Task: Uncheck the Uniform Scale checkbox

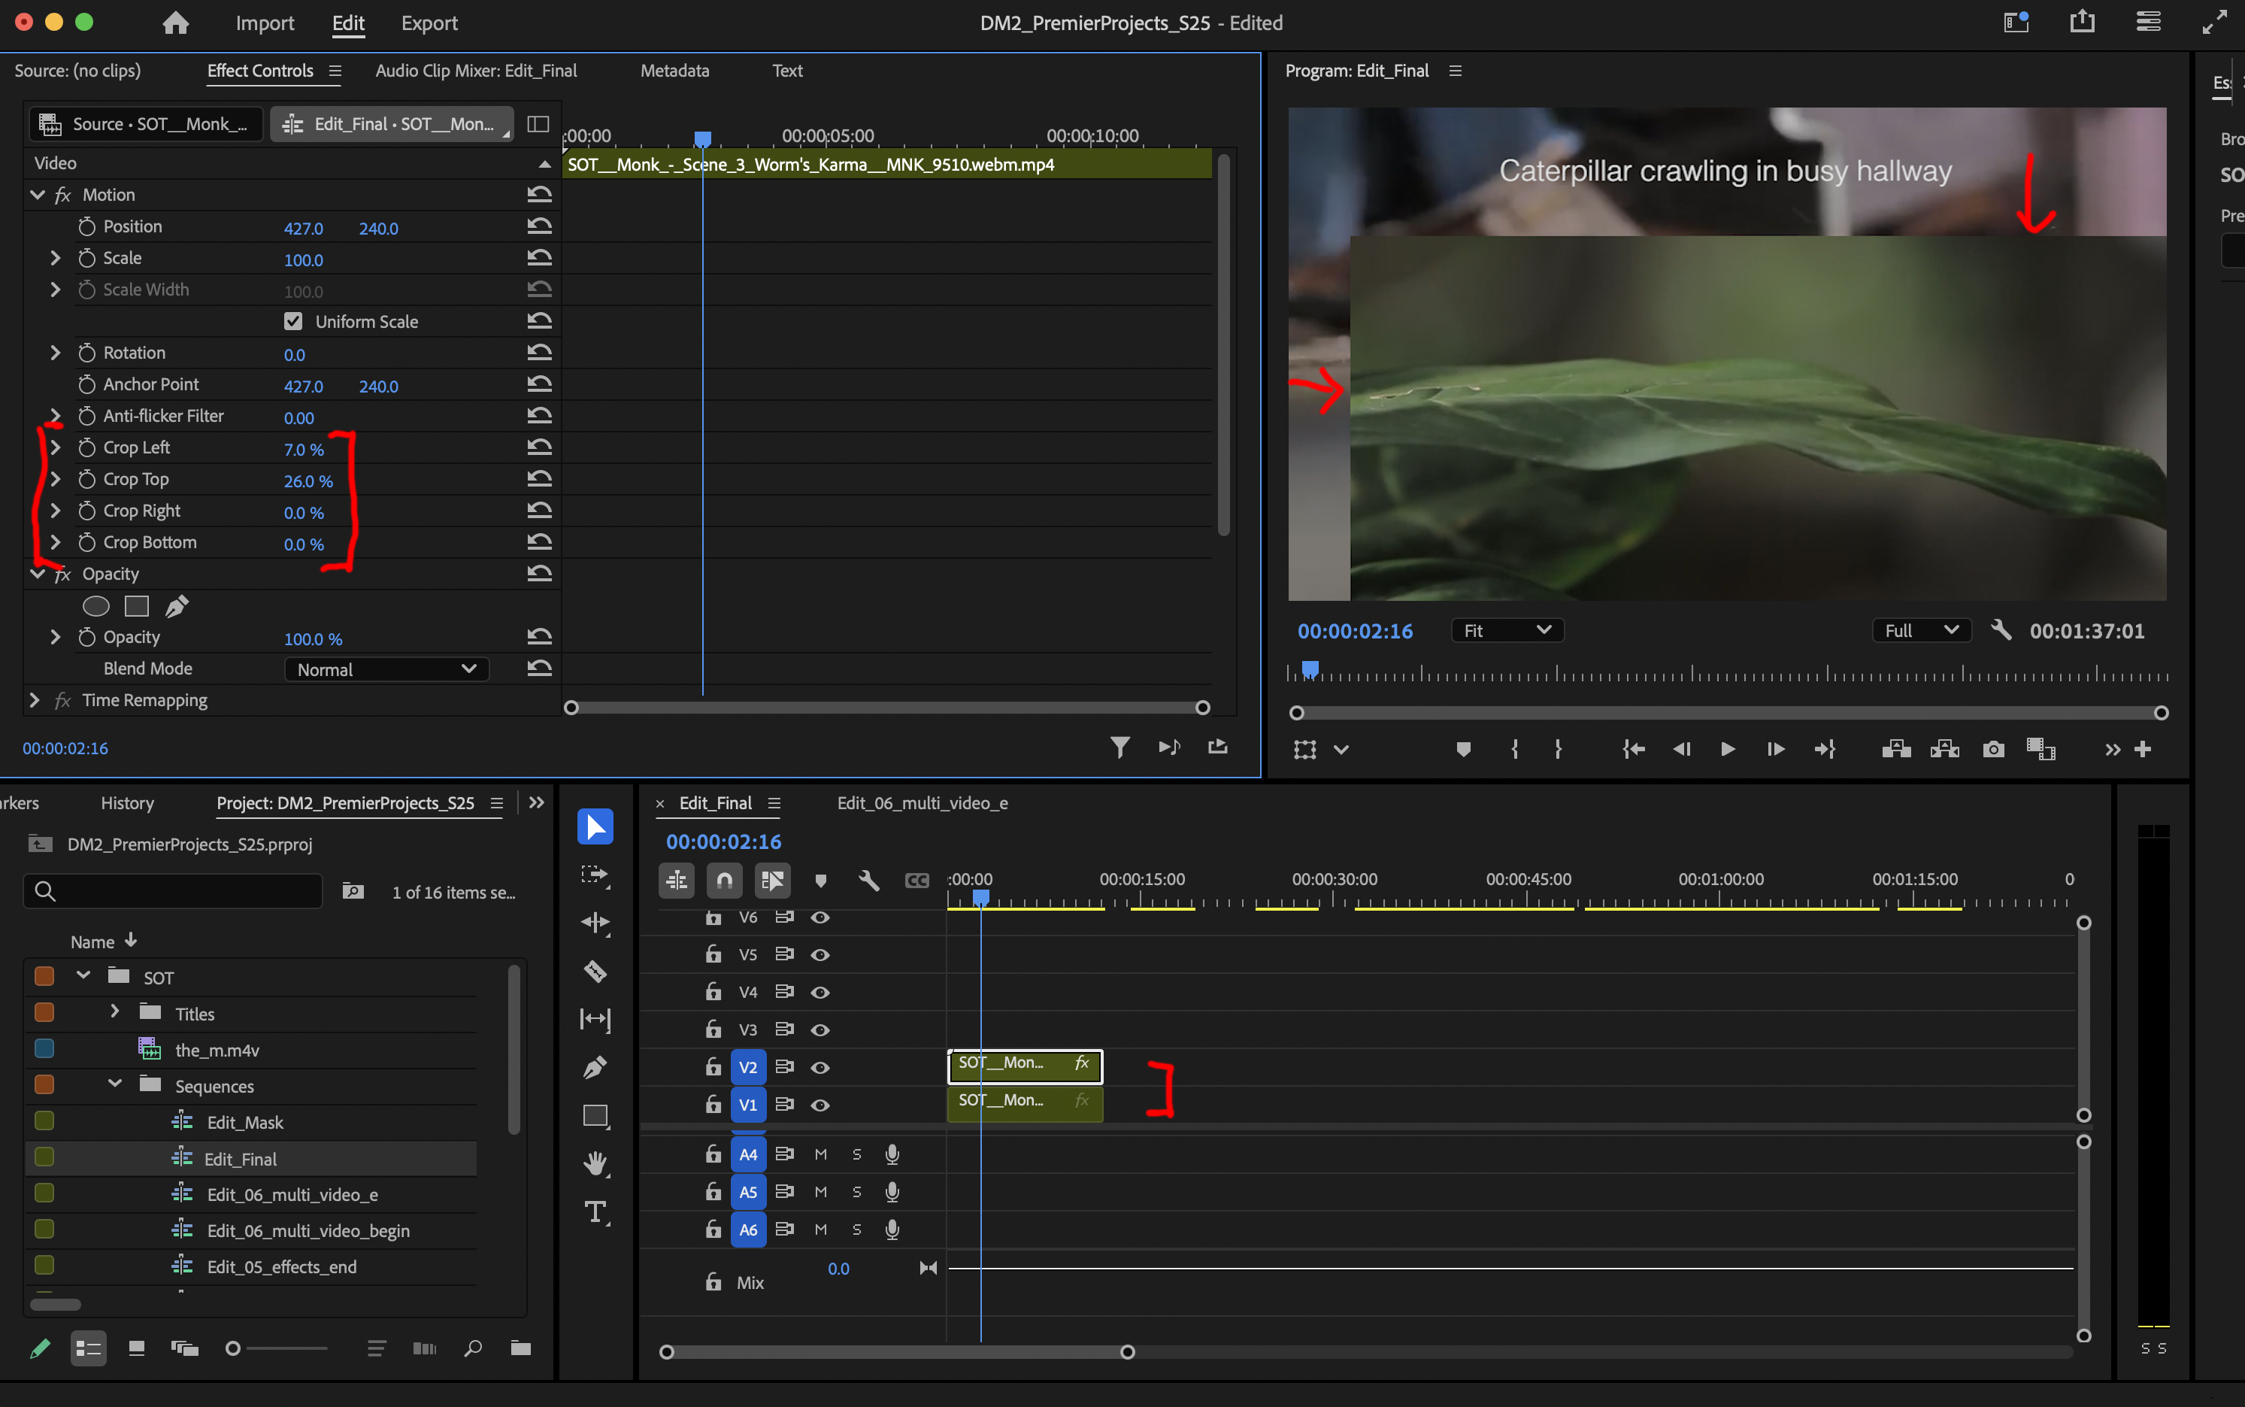Action: click(293, 322)
